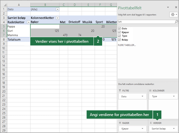Expand the Samlet beløp dropdown in VERDIER
Image resolution: width=179 pixels, height=133 pixels.
[x=174, y=129]
